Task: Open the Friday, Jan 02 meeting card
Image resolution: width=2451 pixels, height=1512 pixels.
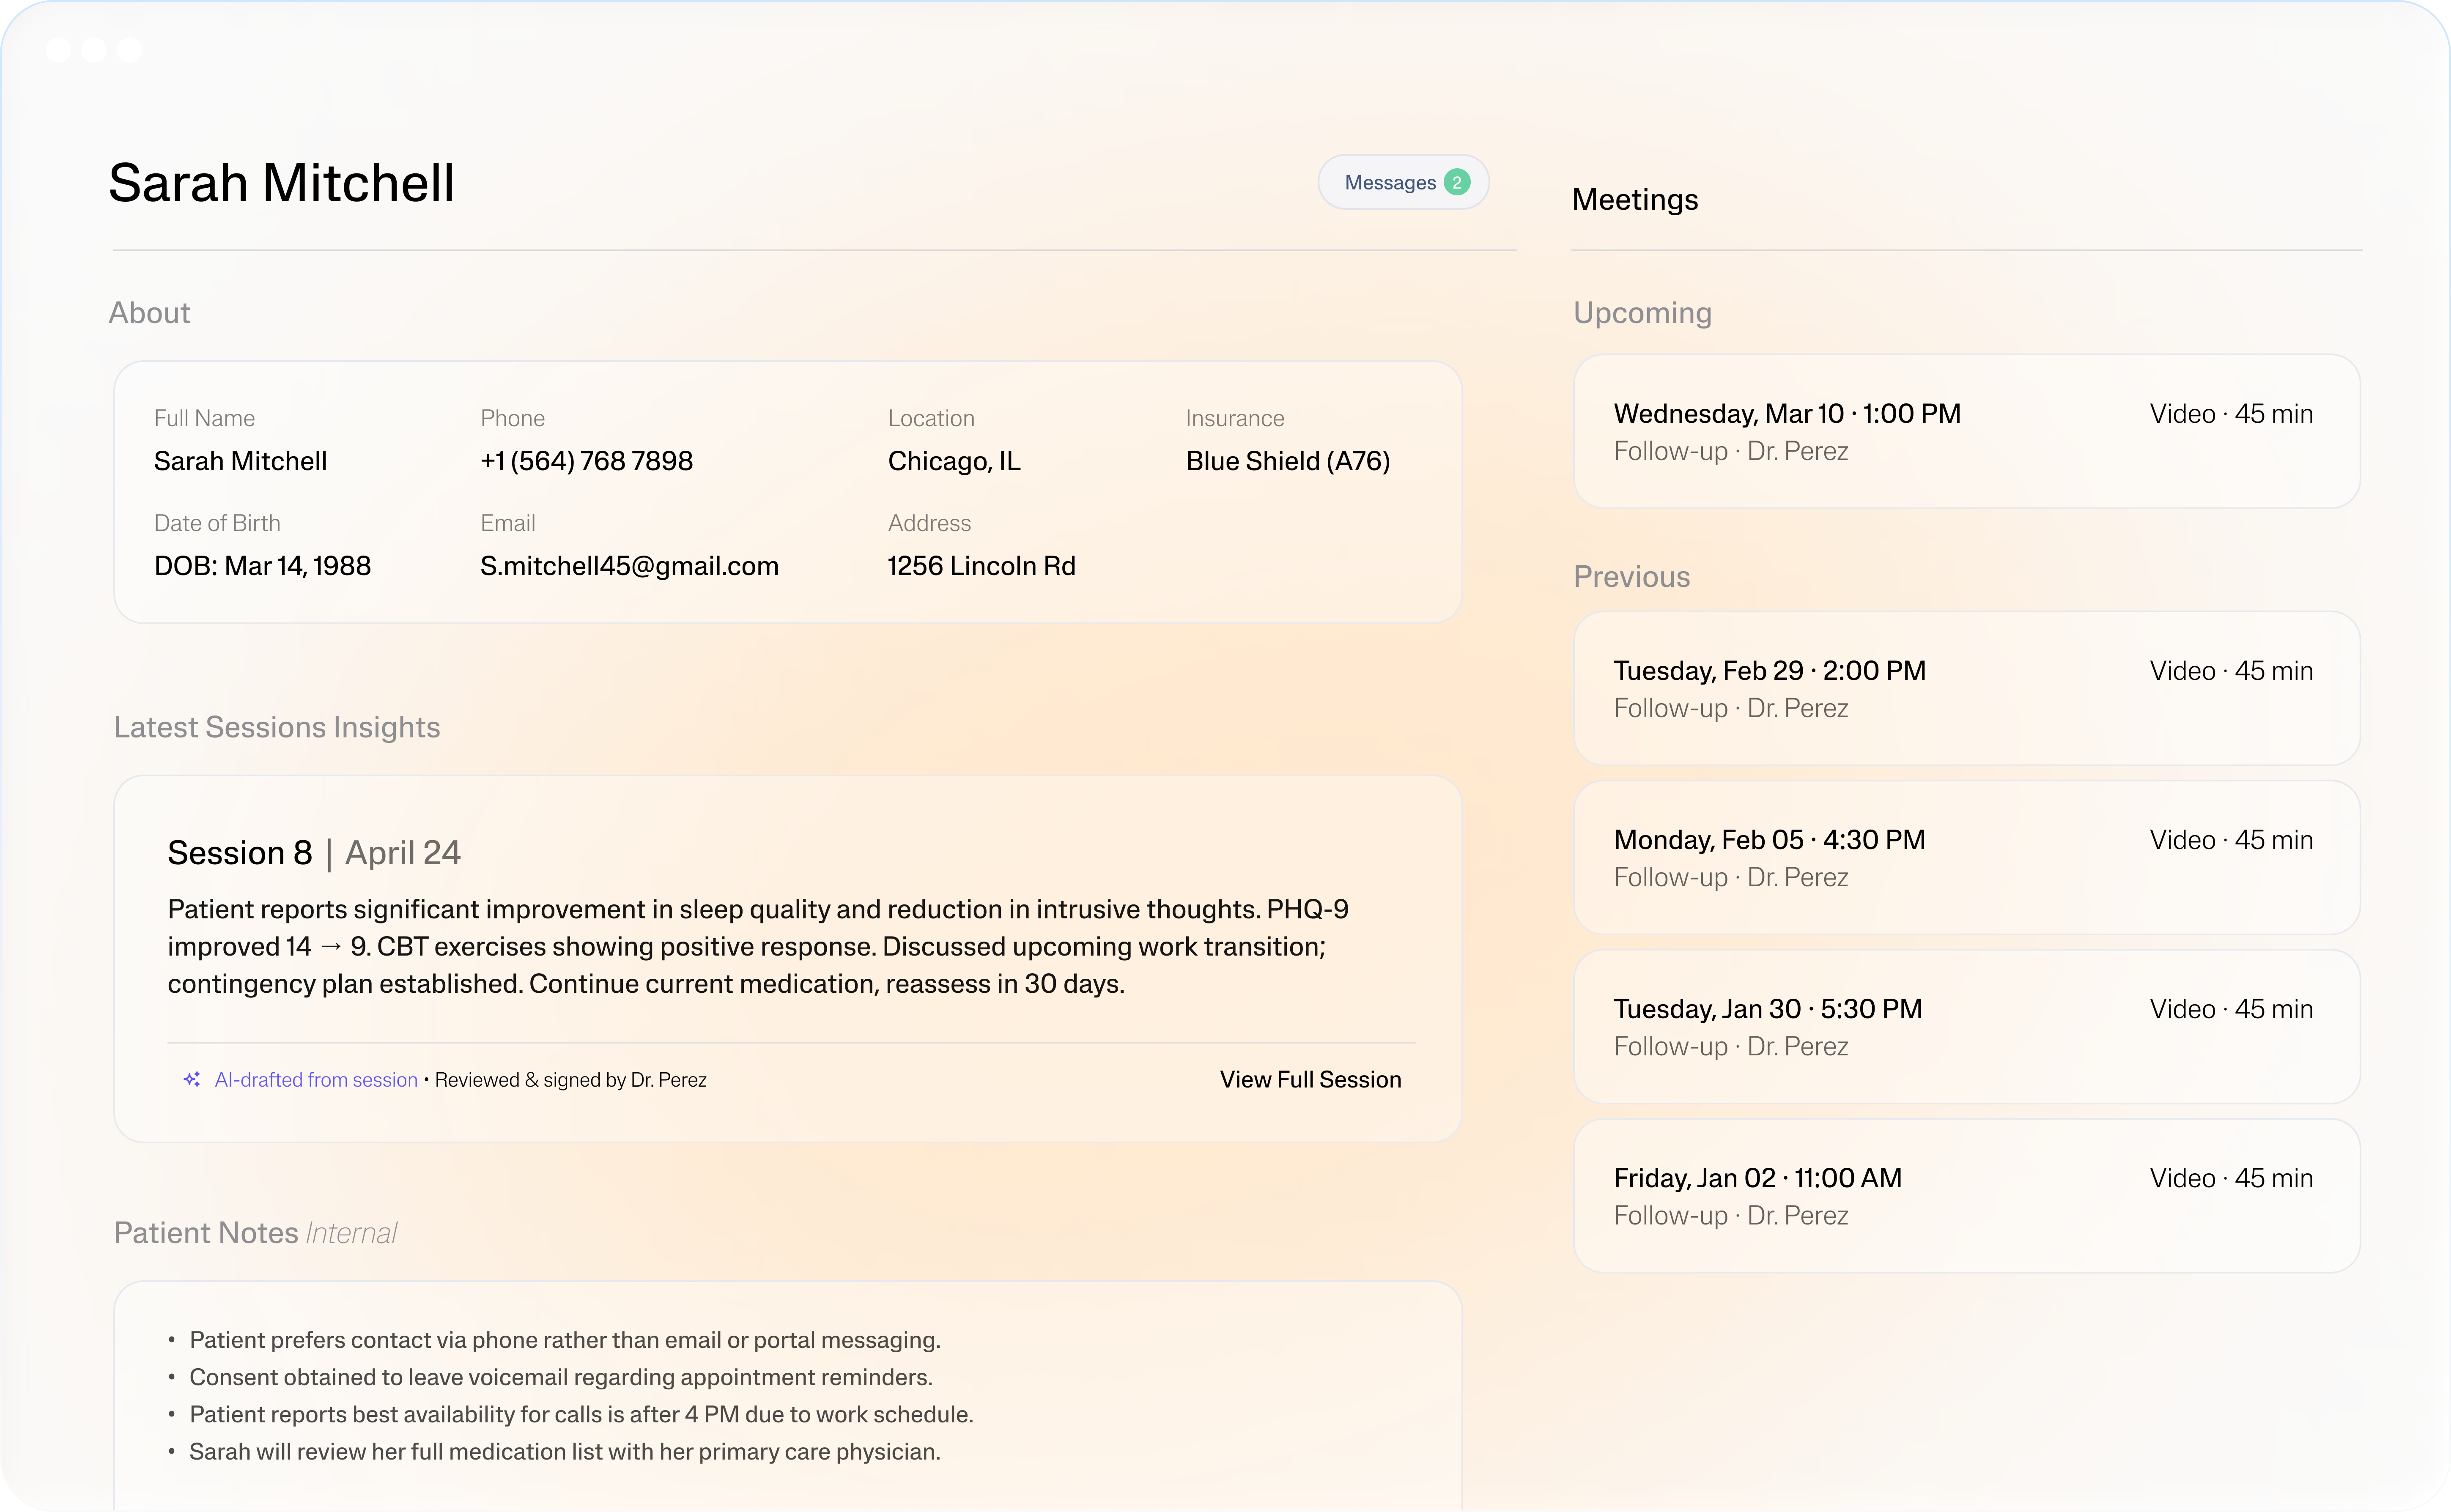Action: click(1965, 1195)
